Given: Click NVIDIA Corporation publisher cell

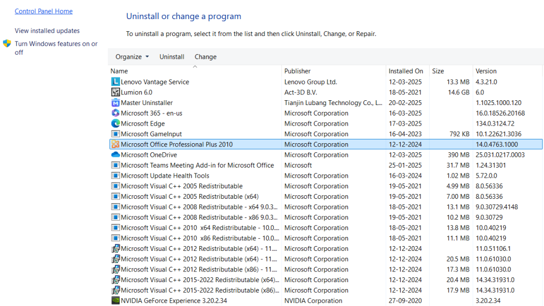Looking at the screenshot, I should [313, 300].
